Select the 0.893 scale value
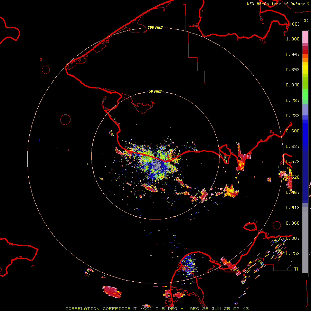311x311 pixels. 293,69
